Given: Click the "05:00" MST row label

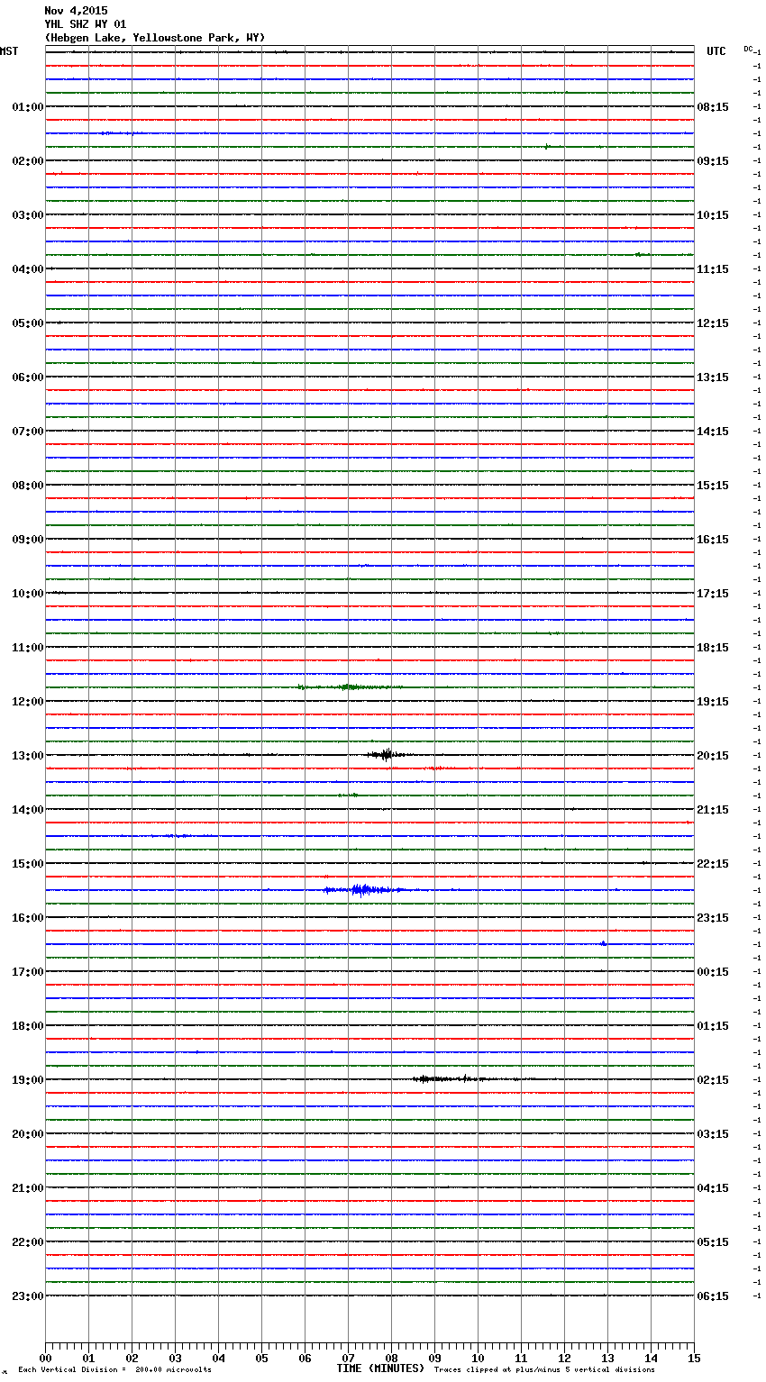Looking at the screenshot, I should click(28, 323).
